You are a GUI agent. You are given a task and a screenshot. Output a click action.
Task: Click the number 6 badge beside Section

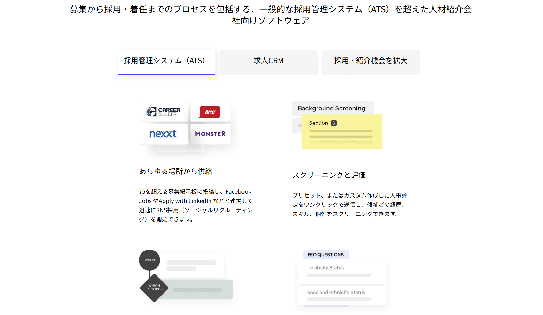334,123
